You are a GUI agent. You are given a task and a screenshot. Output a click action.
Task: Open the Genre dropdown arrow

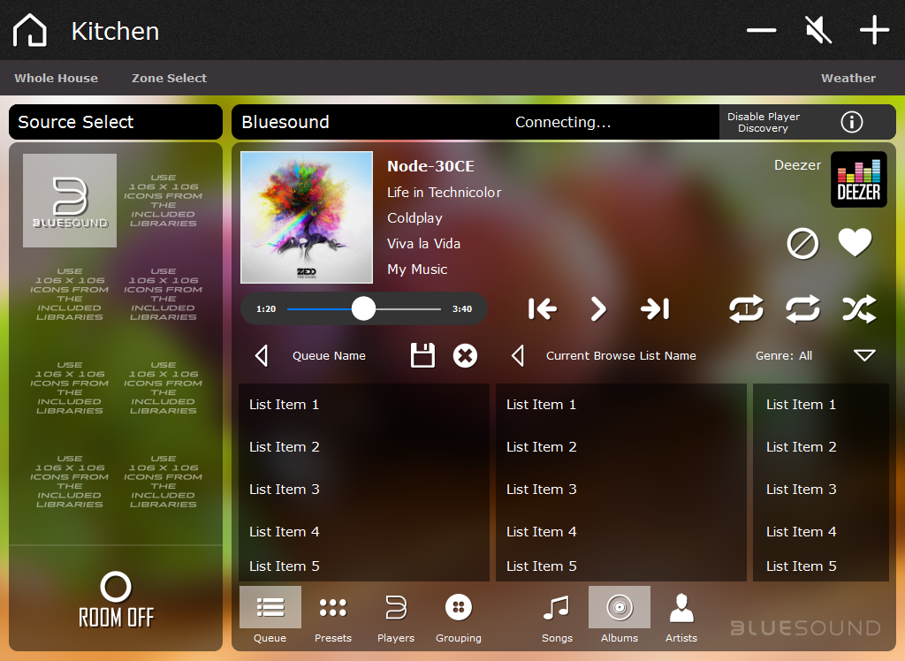[x=864, y=355]
